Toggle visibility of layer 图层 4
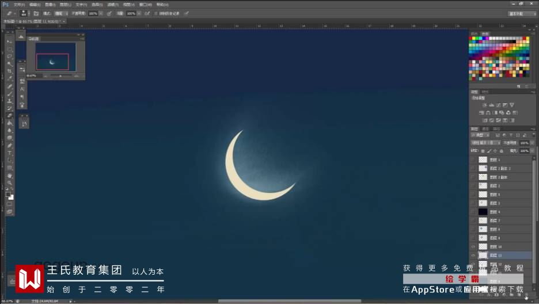This screenshot has height=304, width=539. 473,212
